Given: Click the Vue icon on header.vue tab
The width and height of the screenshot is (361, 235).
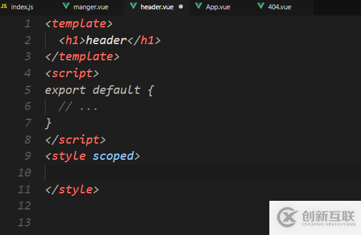Looking at the screenshot, I should [133, 6].
